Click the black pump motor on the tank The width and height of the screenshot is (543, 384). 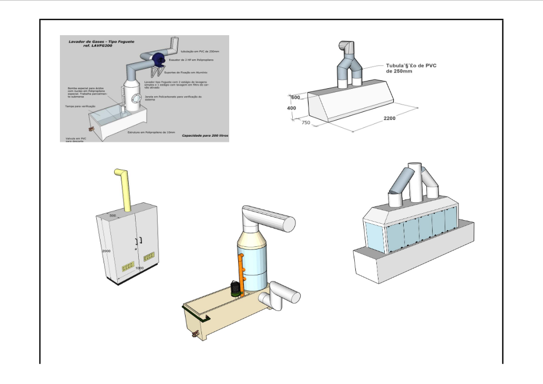click(x=235, y=288)
